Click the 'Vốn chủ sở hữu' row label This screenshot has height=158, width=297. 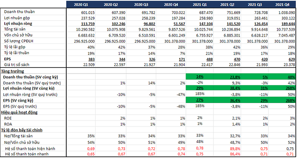pyautogui.click(x=19, y=35)
